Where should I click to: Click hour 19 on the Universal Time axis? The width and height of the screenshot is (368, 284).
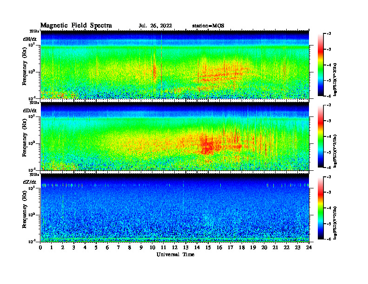[253, 247]
